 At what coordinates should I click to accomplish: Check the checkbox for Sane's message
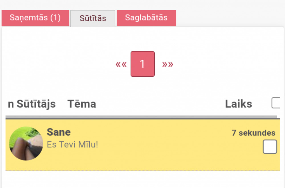click(270, 147)
